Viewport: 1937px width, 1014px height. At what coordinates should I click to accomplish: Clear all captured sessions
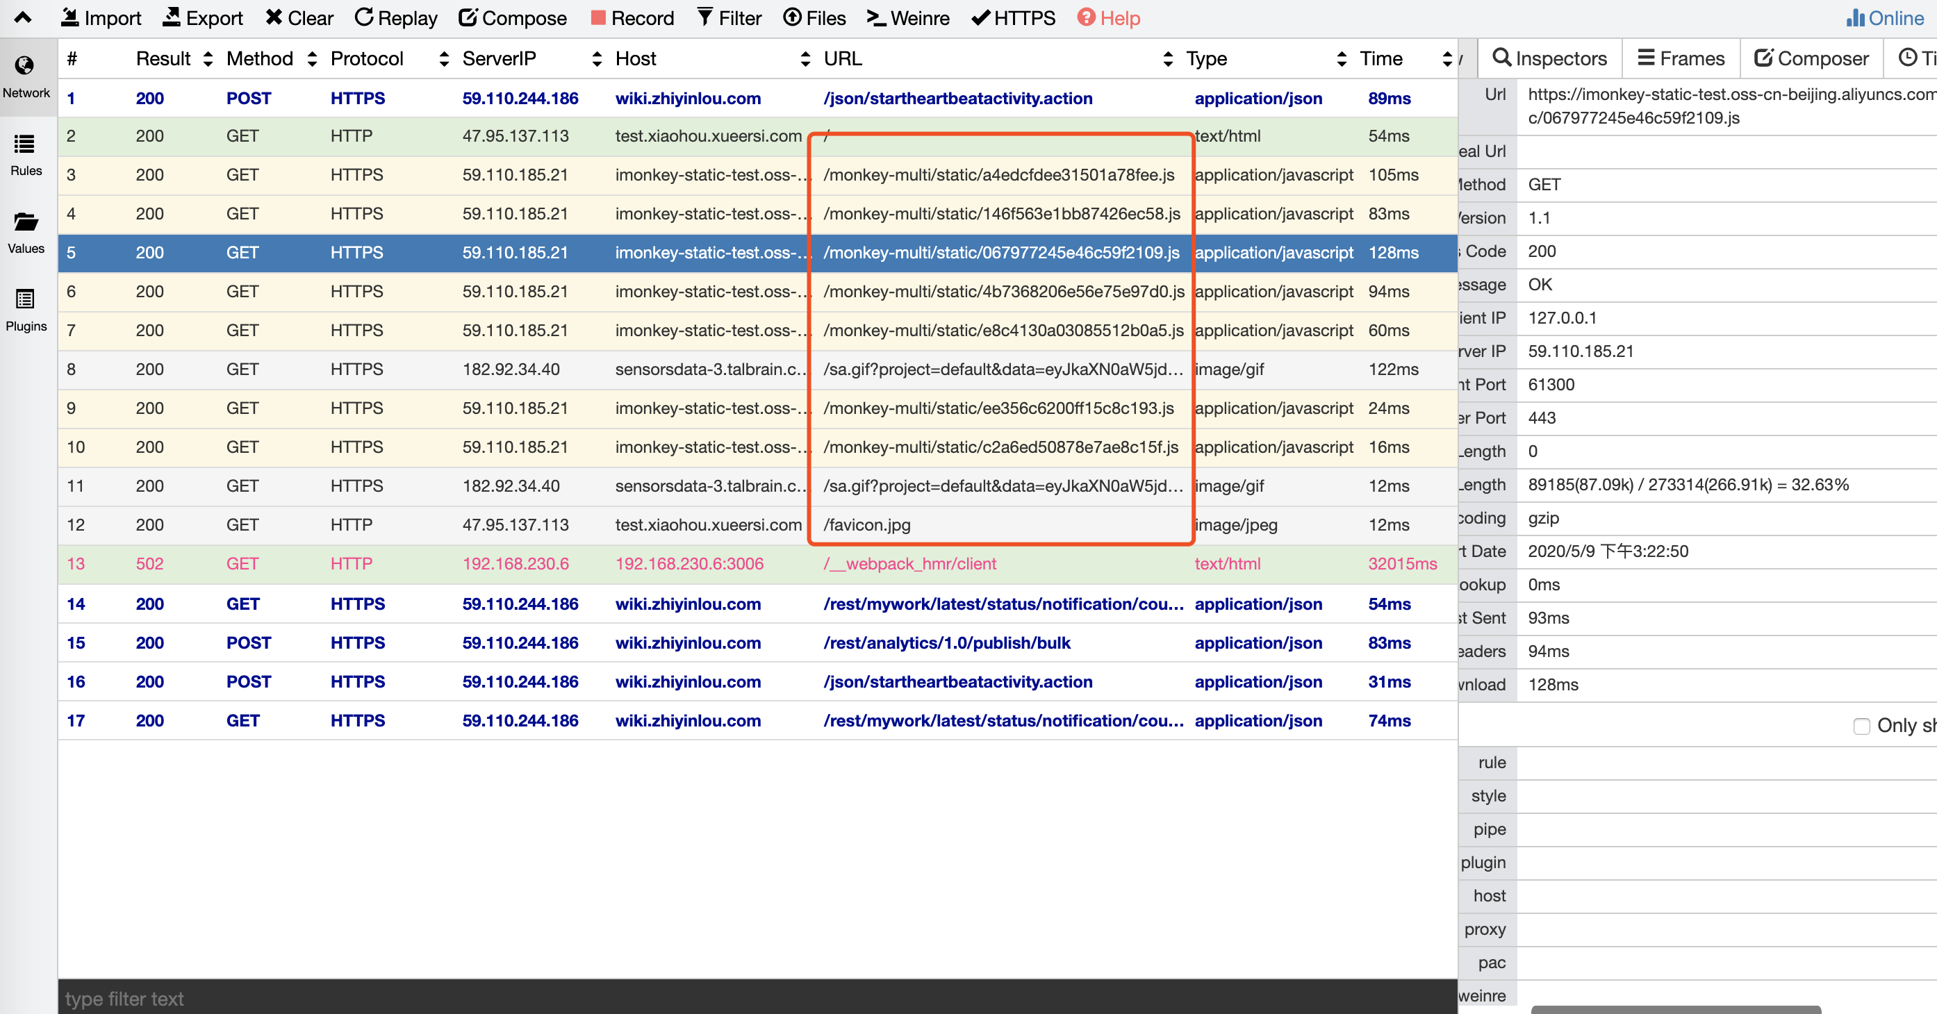pyautogui.click(x=299, y=17)
